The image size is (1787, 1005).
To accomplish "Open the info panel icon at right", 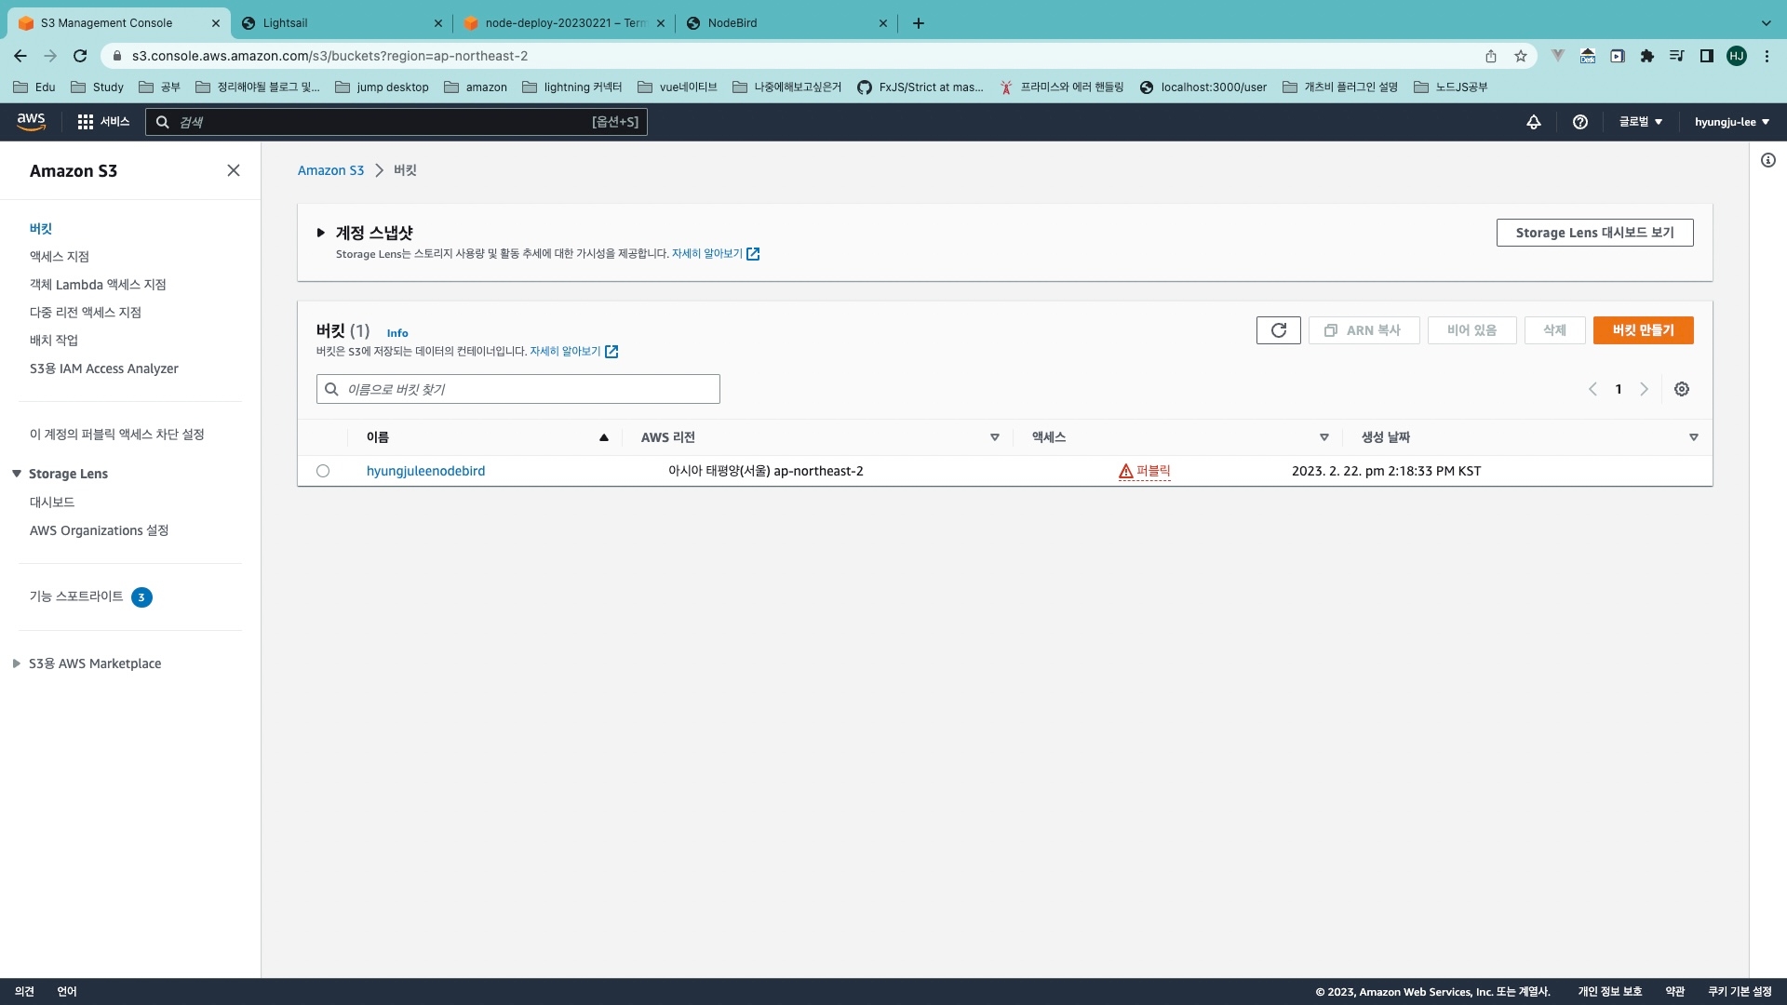I will coord(1768,160).
